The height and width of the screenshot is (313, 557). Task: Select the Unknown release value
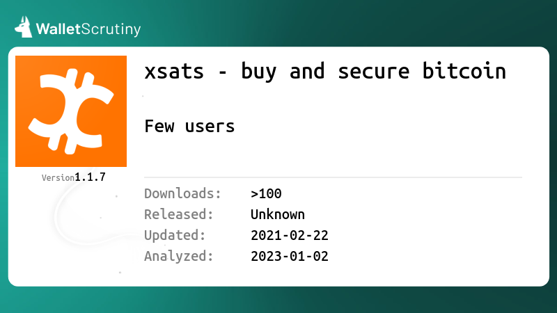[278, 214]
